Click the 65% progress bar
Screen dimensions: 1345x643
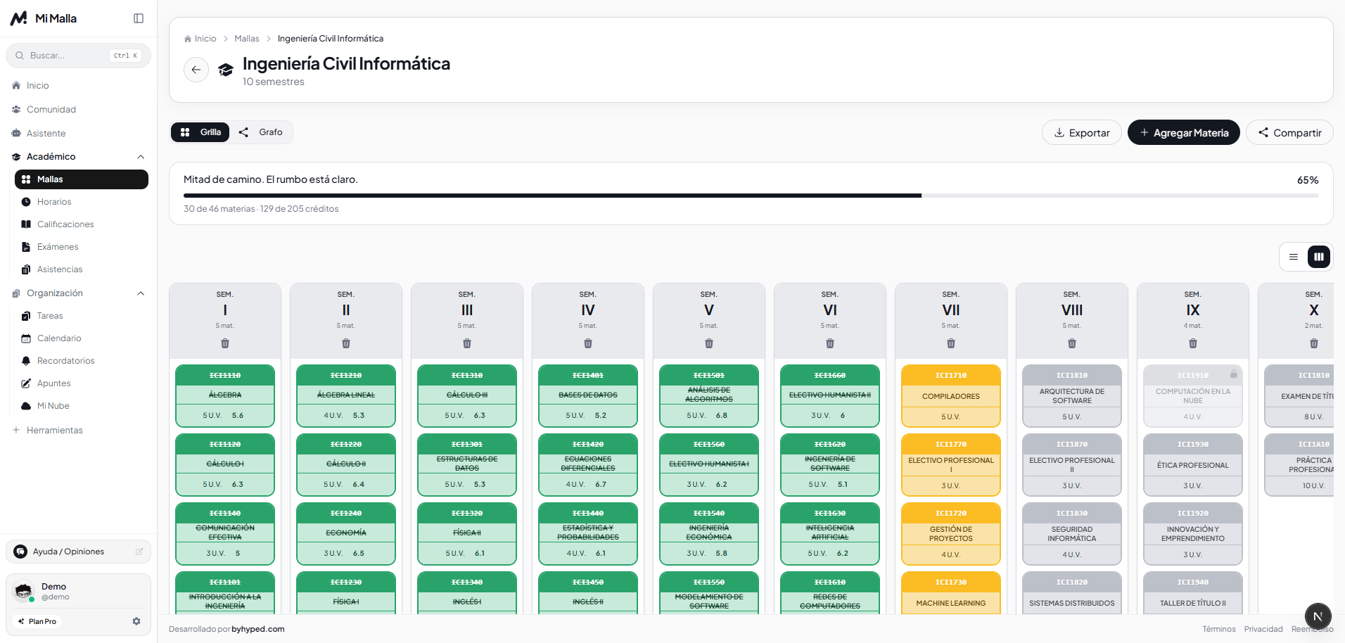click(751, 196)
